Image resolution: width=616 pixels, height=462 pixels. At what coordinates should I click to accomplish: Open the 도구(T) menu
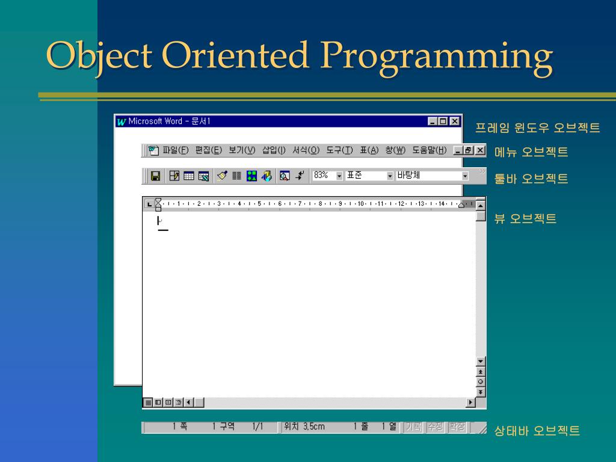tap(339, 150)
